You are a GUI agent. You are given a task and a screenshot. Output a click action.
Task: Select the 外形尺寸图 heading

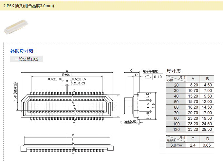tap(22, 51)
